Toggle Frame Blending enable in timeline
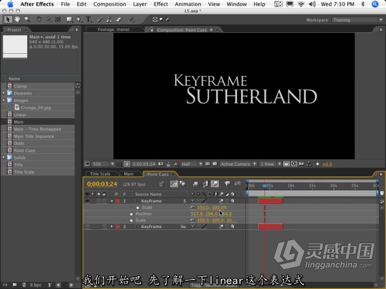The width and height of the screenshot is (386, 289). [x=205, y=184]
